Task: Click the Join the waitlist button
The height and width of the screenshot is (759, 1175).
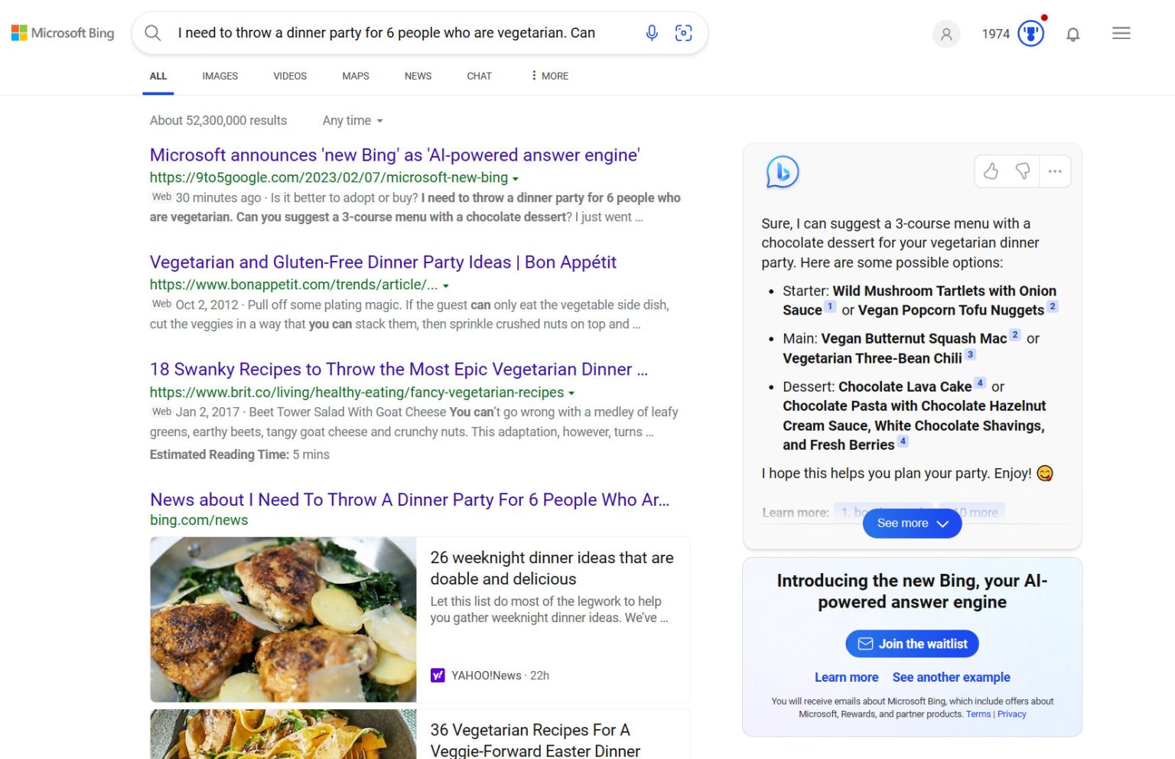Action: click(912, 643)
